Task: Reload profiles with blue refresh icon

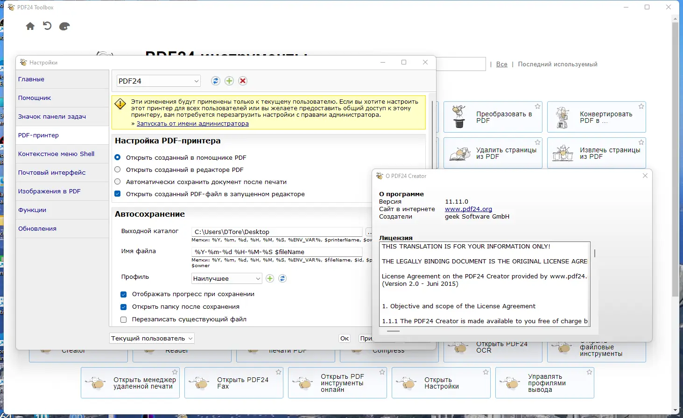Action: (x=282, y=278)
